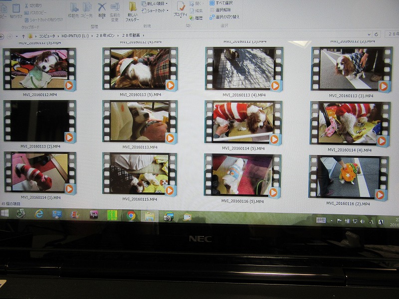Go up one folder with the Up arrow

click(23, 36)
